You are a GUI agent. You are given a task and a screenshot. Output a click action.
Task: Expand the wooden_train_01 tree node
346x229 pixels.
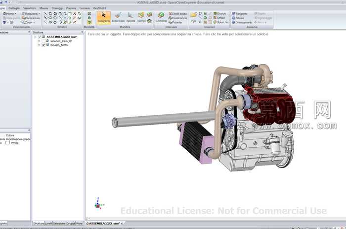point(39,41)
